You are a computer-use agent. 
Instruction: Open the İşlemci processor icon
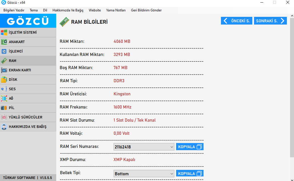click(x=4, y=51)
